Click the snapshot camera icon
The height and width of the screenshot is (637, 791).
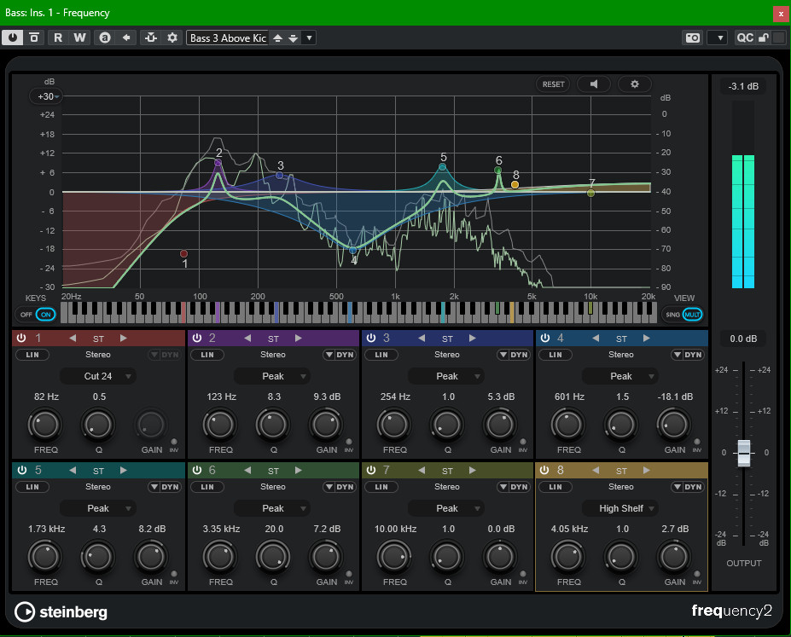(693, 38)
